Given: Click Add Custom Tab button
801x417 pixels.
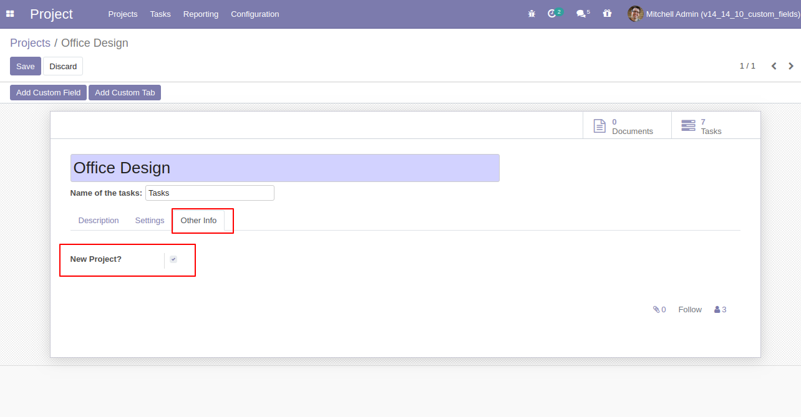Looking at the screenshot, I should [x=125, y=93].
